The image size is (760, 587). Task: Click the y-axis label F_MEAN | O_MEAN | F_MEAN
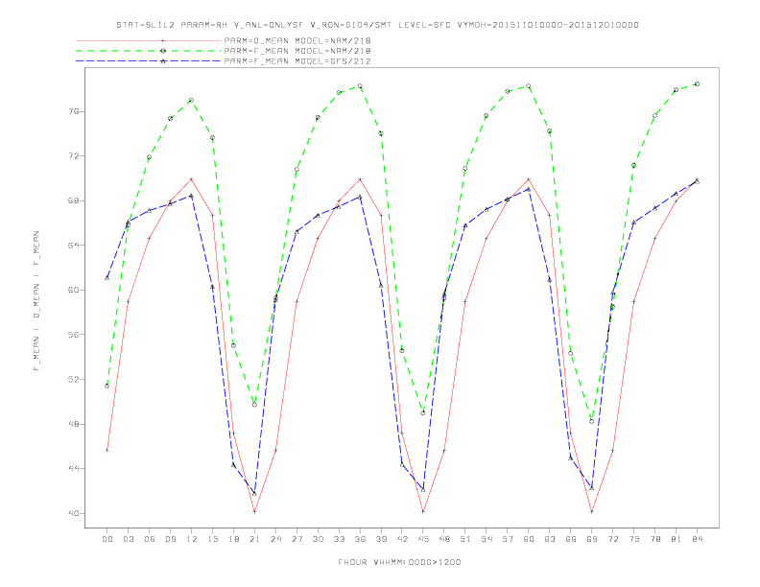pyautogui.click(x=36, y=301)
